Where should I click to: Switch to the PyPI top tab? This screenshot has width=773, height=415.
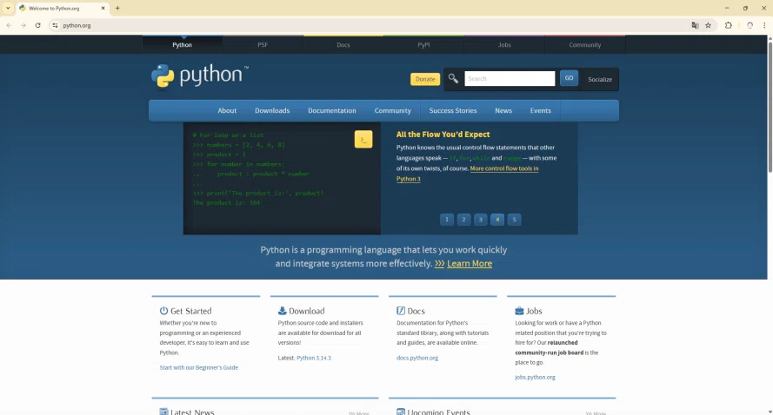tap(423, 45)
